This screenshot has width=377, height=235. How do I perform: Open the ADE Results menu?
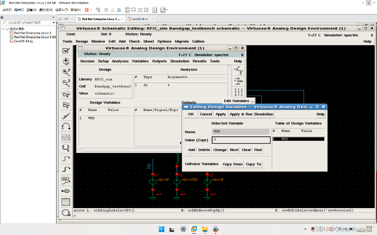(200, 61)
